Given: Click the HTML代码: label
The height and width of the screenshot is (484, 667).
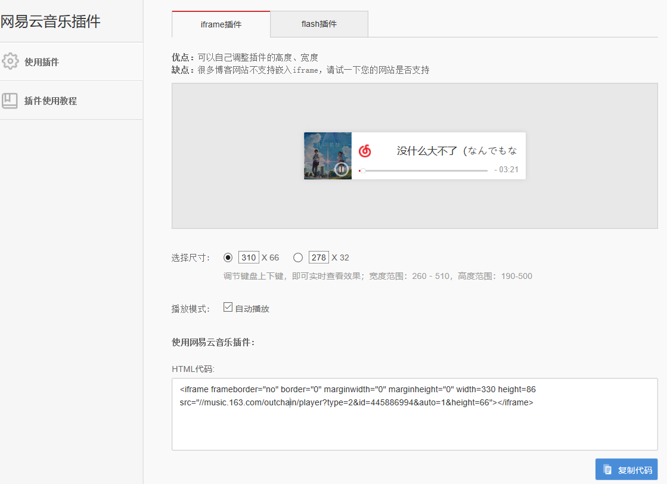Looking at the screenshot, I should point(193,369).
